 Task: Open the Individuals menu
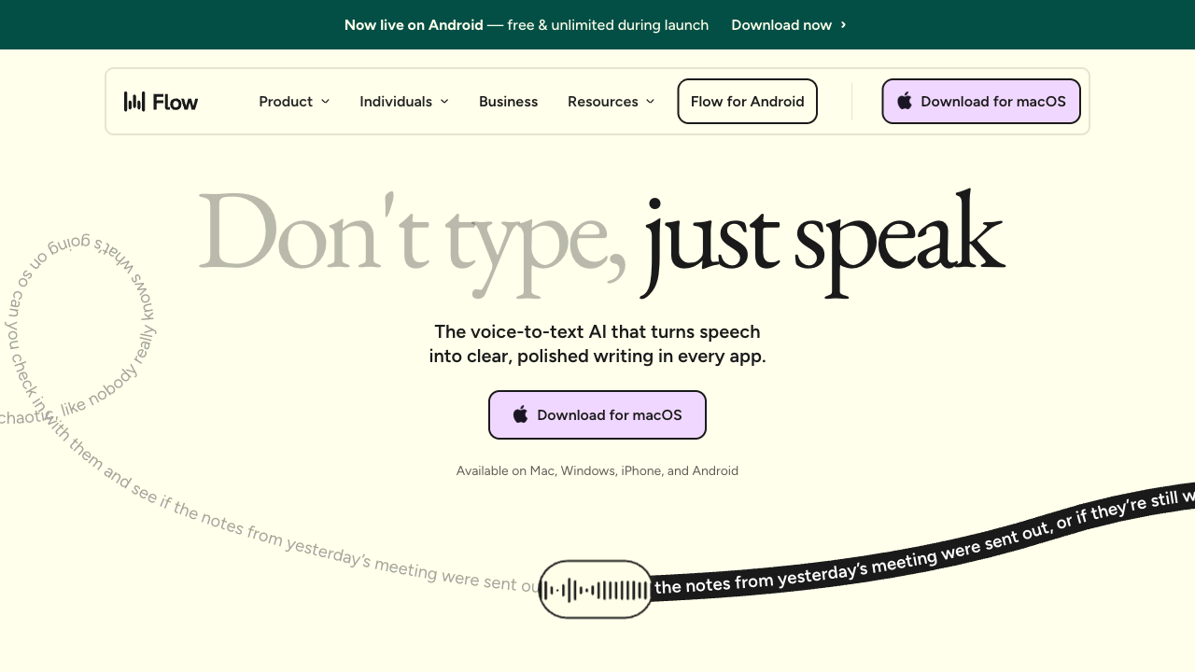[x=396, y=102]
